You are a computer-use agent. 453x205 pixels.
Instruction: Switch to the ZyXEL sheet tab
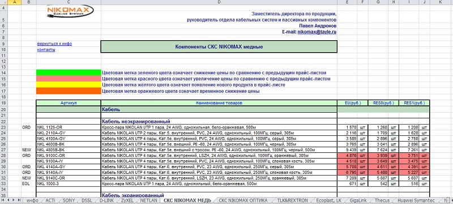pyautogui.click(x=127, y=200)
